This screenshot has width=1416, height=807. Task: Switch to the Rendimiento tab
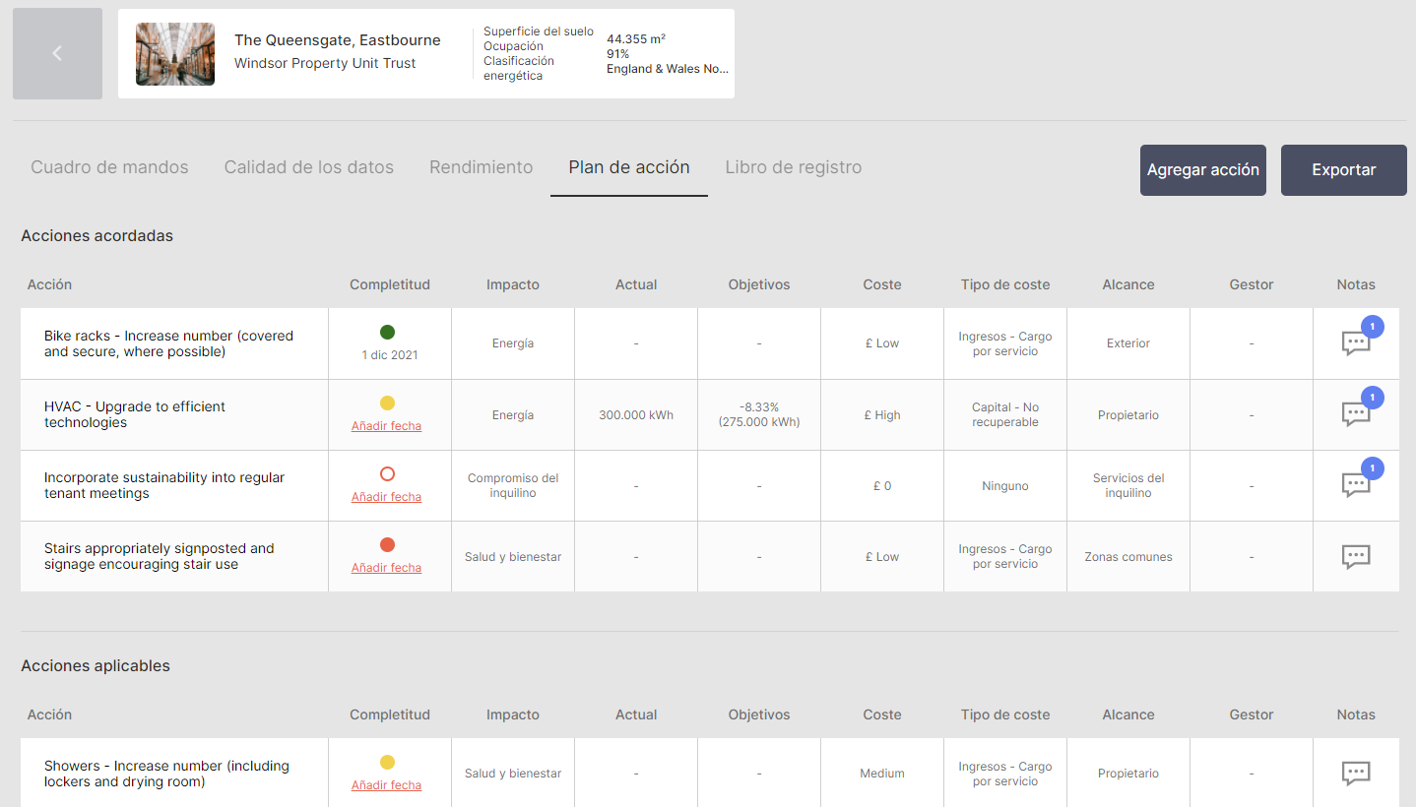481,167
